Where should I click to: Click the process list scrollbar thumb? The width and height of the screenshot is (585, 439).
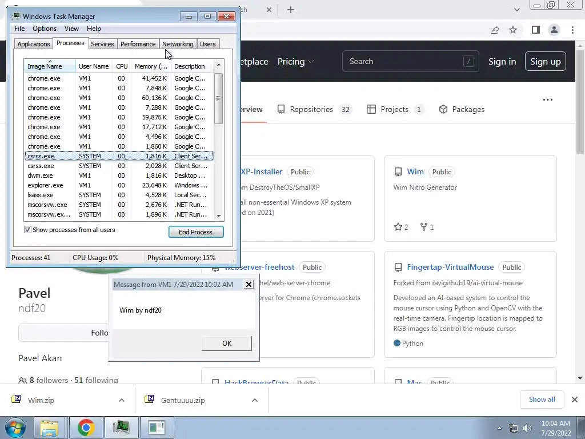(219, 98)
